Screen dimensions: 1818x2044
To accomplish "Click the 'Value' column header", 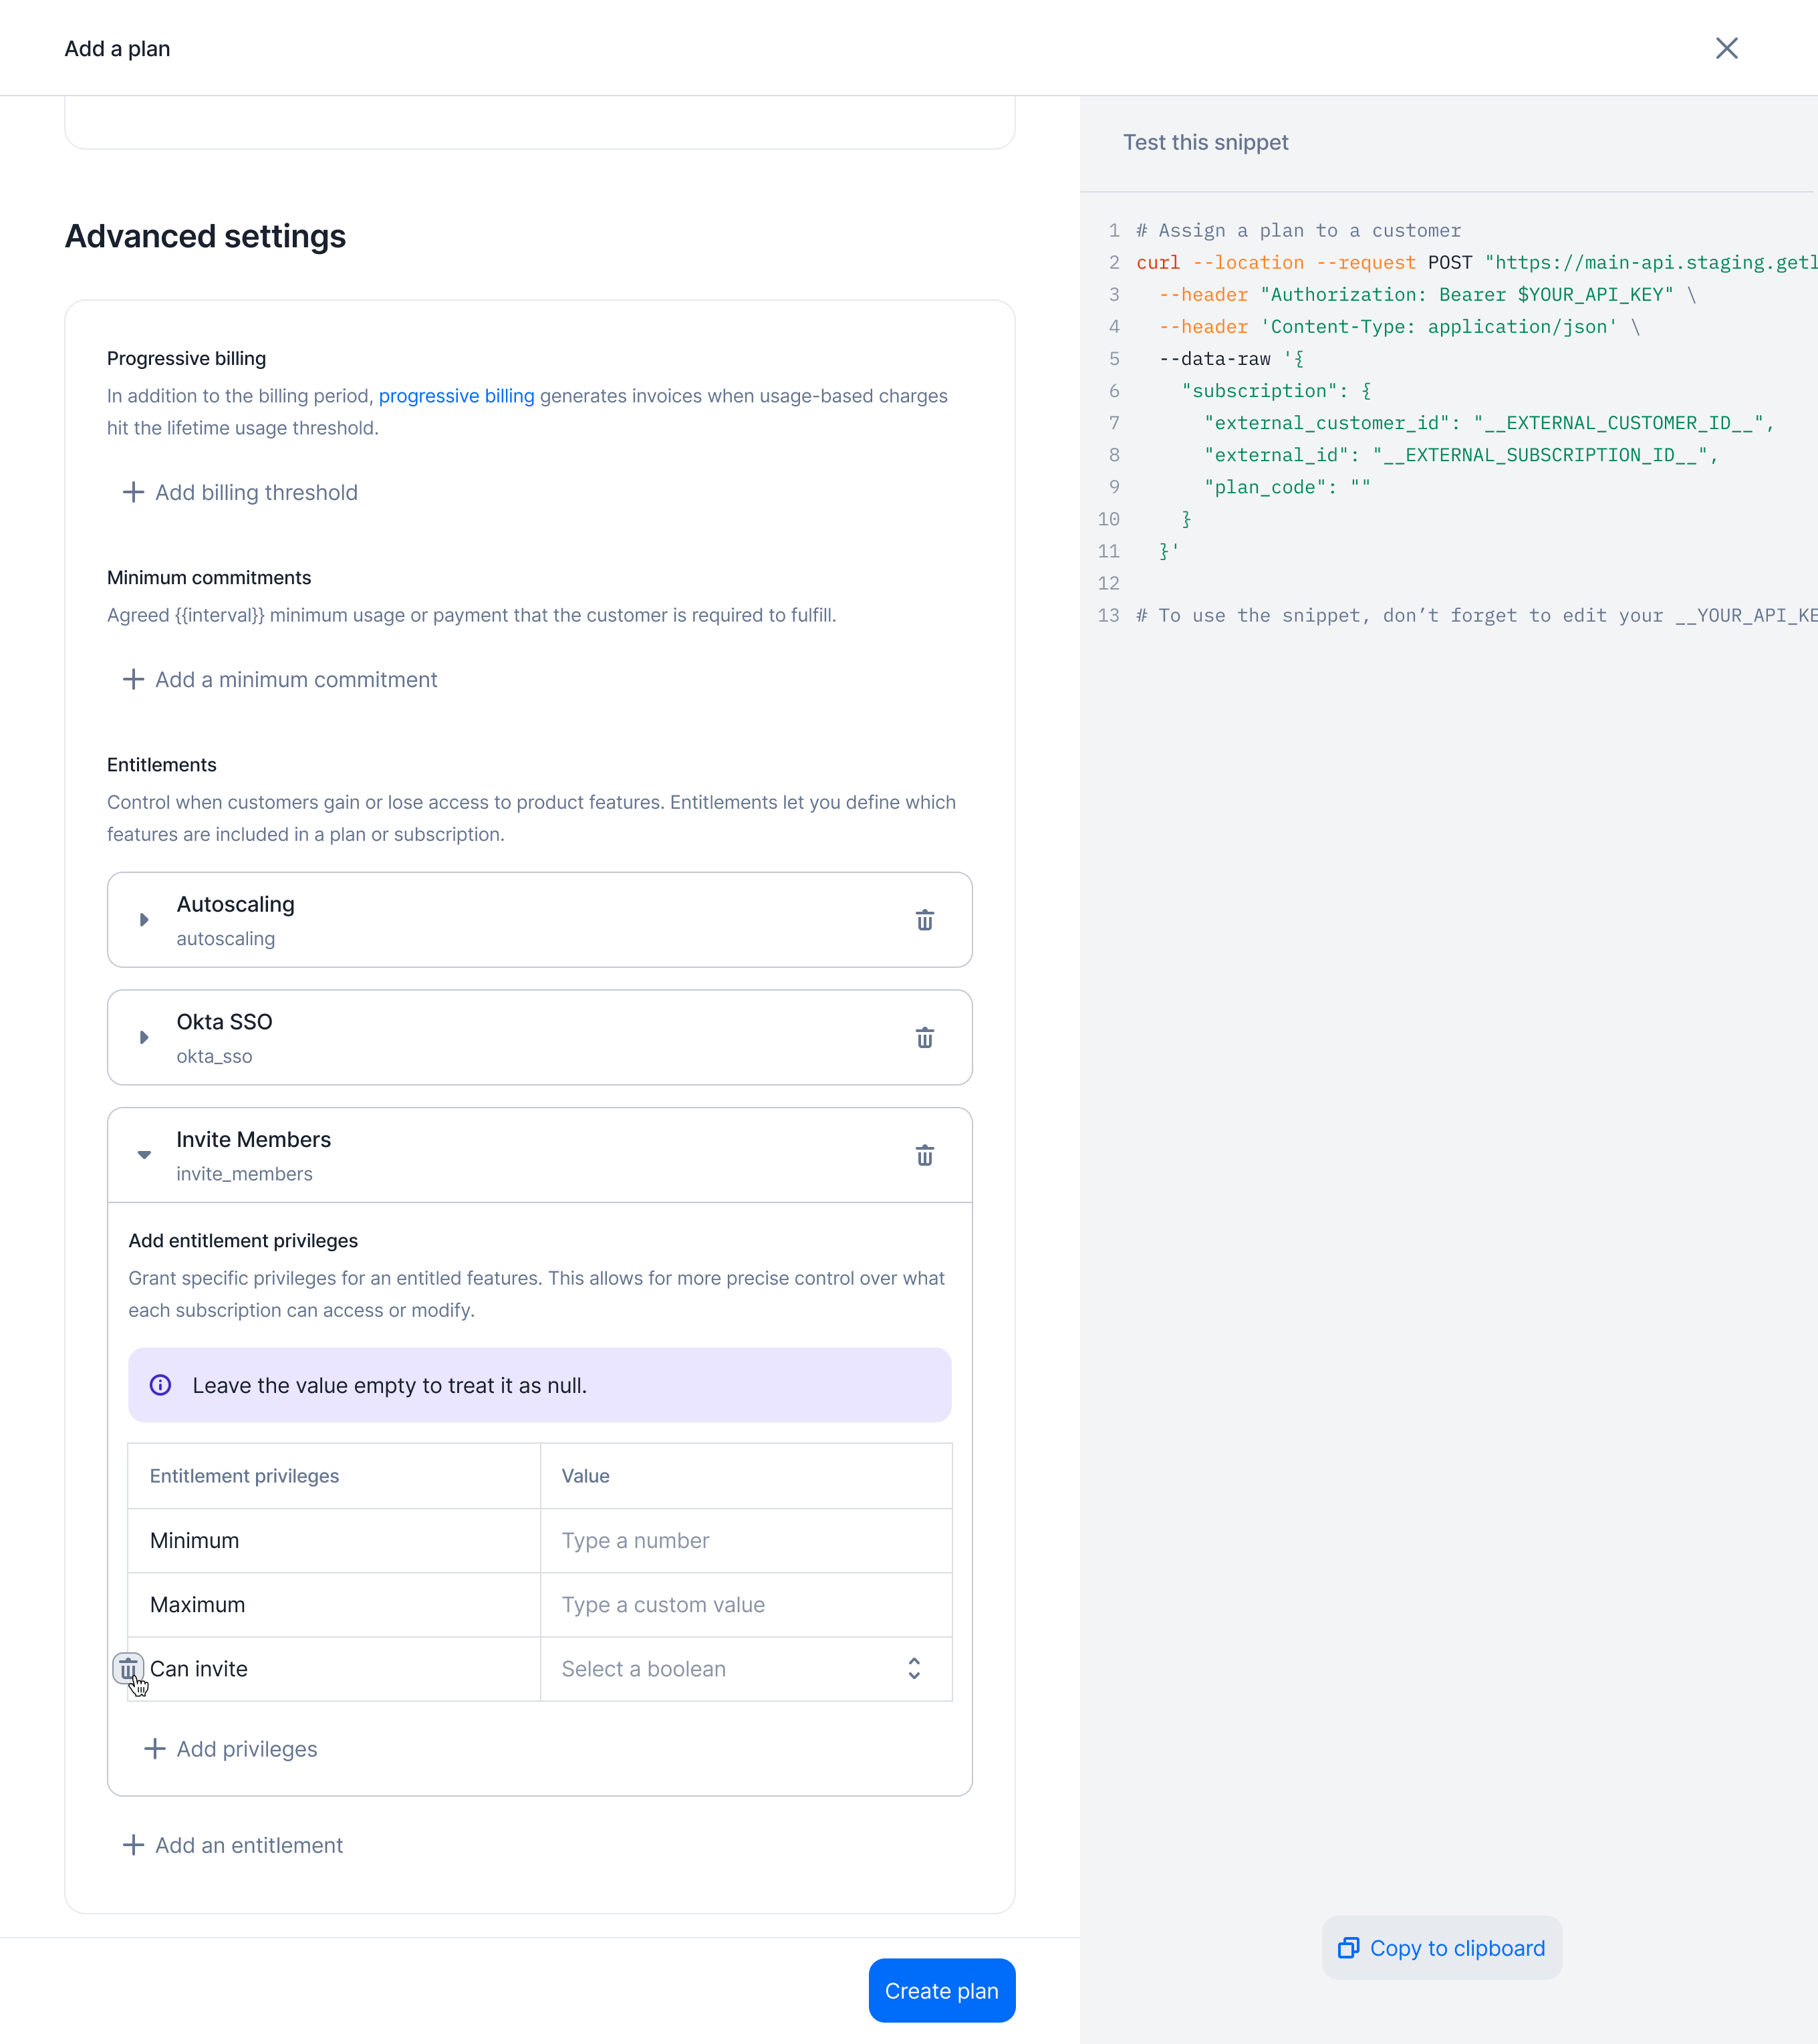I will 586,1476.
